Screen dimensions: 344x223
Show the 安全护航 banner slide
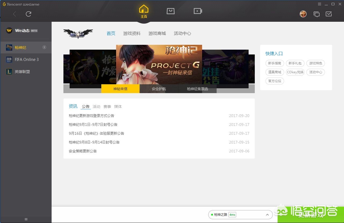(x=159, y=89)
